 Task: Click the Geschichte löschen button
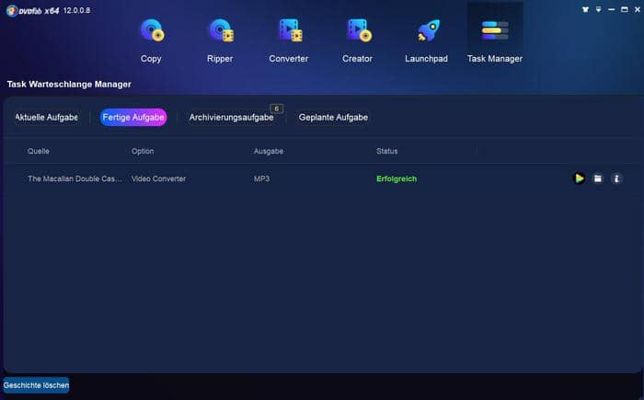[x=36, y=385]
